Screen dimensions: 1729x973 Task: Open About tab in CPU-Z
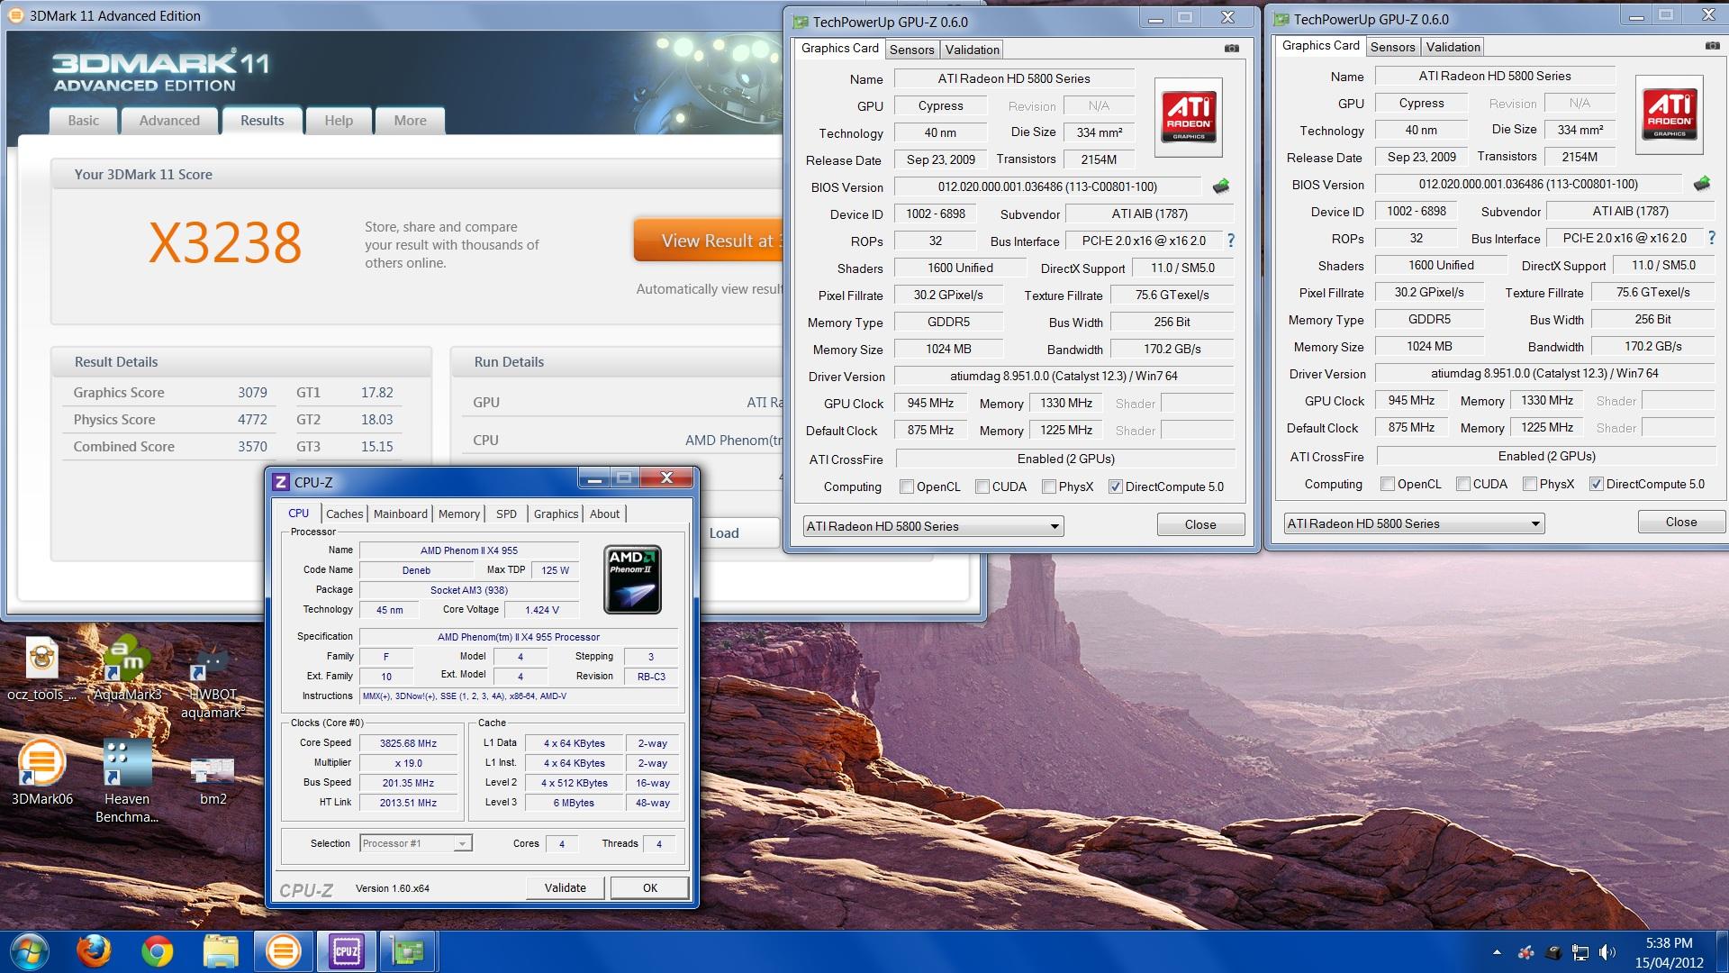click(x=604, y=514)
